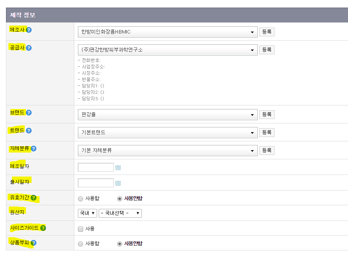
Task: Select 사용함 for 유효기간
Action: tap(80, 197)
